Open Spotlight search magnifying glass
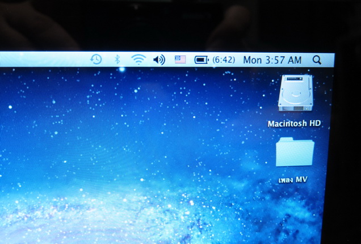Image resolution: width=361 pixels, height=244 pixels. pyautogui.click(x=317, y=60)
